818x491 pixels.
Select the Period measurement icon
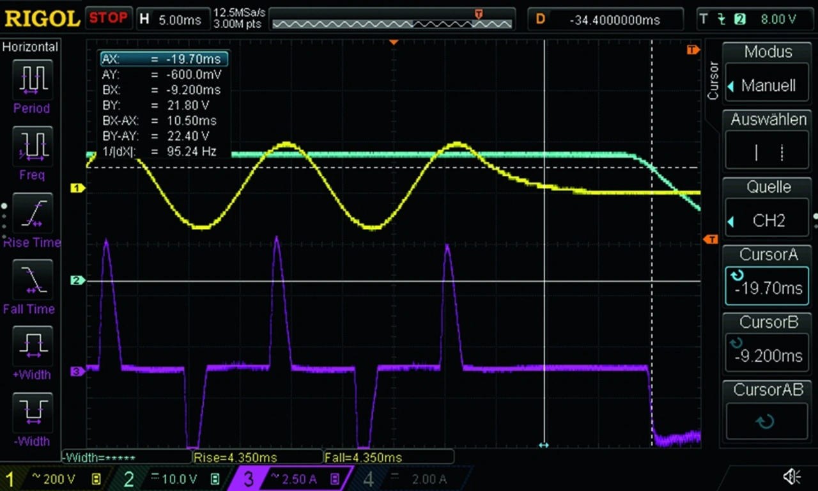(x=31, y=80)
